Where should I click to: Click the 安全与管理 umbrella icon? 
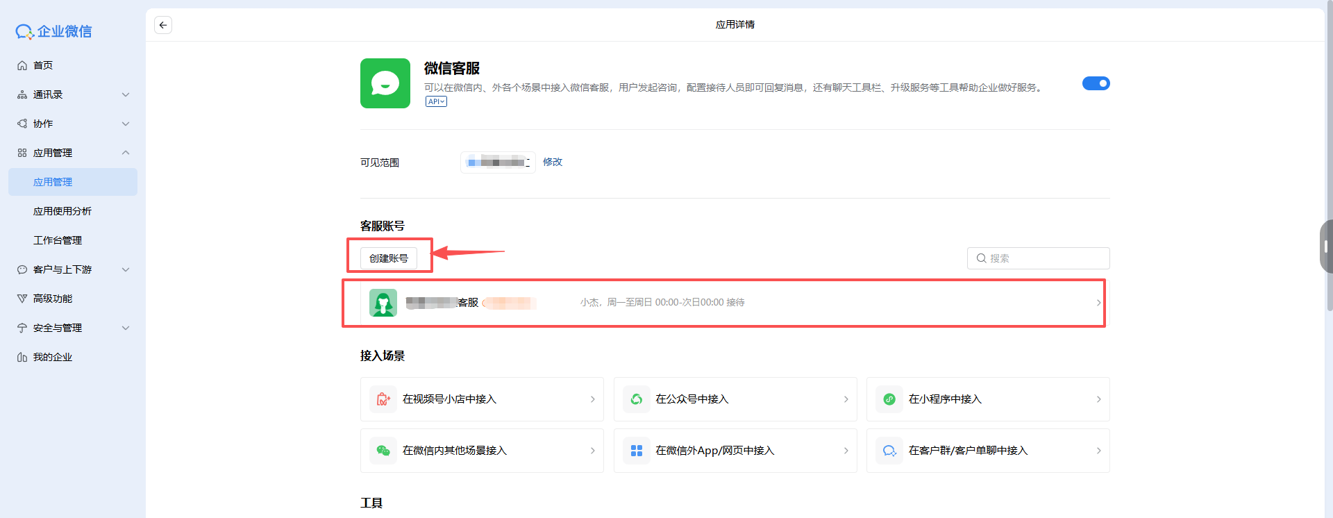click(22, 328)
